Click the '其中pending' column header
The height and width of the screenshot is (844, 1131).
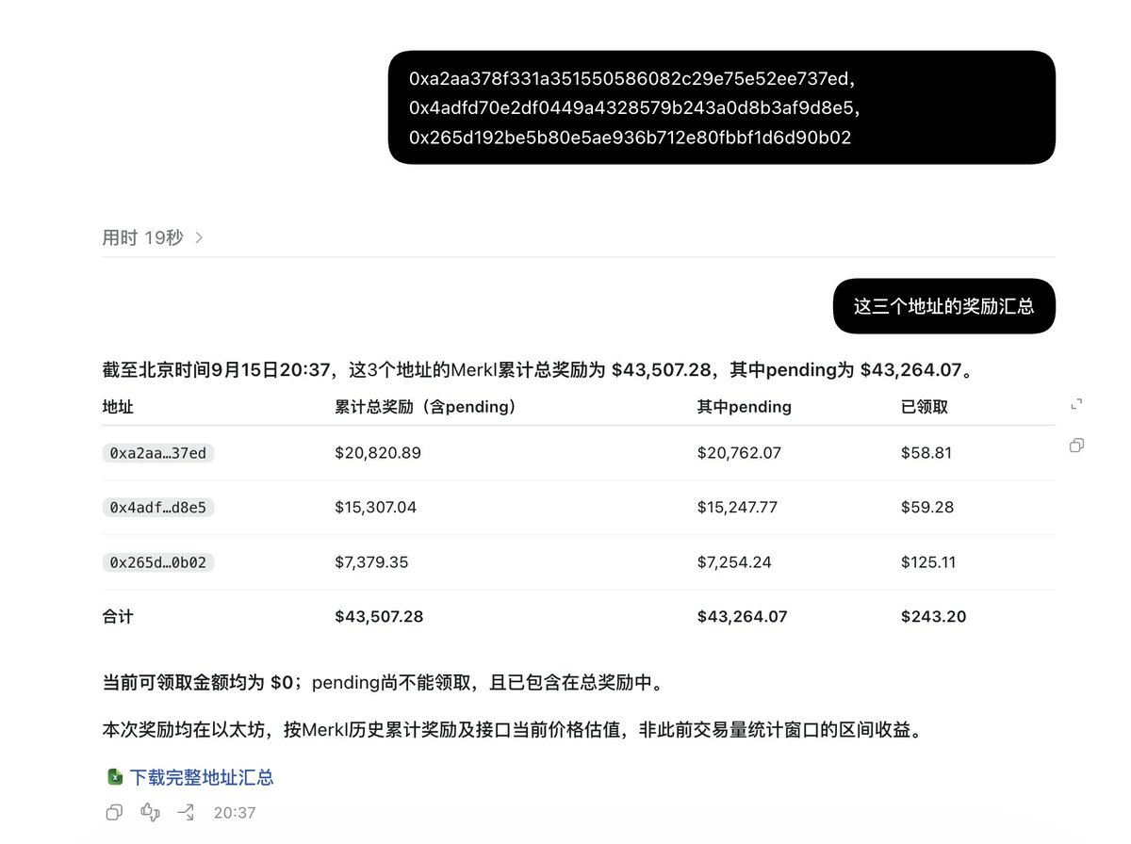[745, 407]
